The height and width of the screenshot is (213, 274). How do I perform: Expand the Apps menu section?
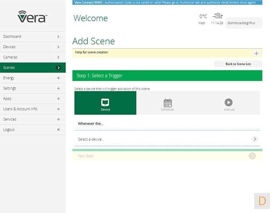tap(58, 99)
